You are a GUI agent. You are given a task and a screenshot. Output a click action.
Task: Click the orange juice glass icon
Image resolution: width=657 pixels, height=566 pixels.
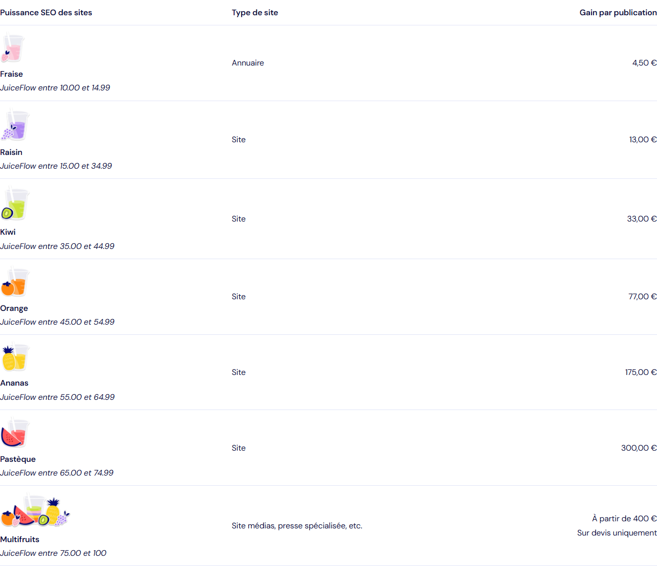[15, 282]
